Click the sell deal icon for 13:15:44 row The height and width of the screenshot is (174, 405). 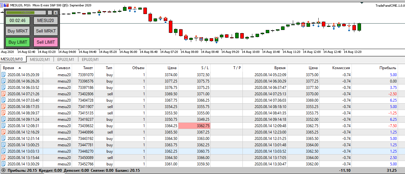coord(4,157)
